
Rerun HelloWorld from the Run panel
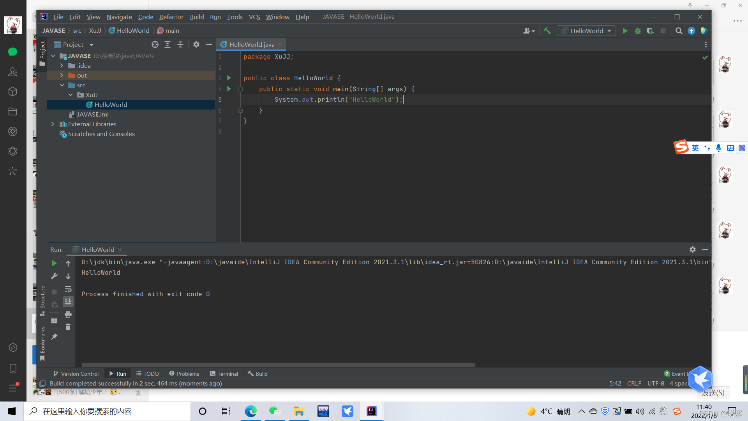tap(54, 263)
